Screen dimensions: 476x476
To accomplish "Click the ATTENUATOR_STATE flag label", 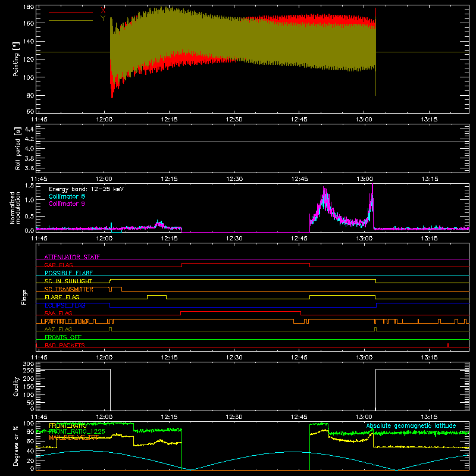I will point(72,257).
